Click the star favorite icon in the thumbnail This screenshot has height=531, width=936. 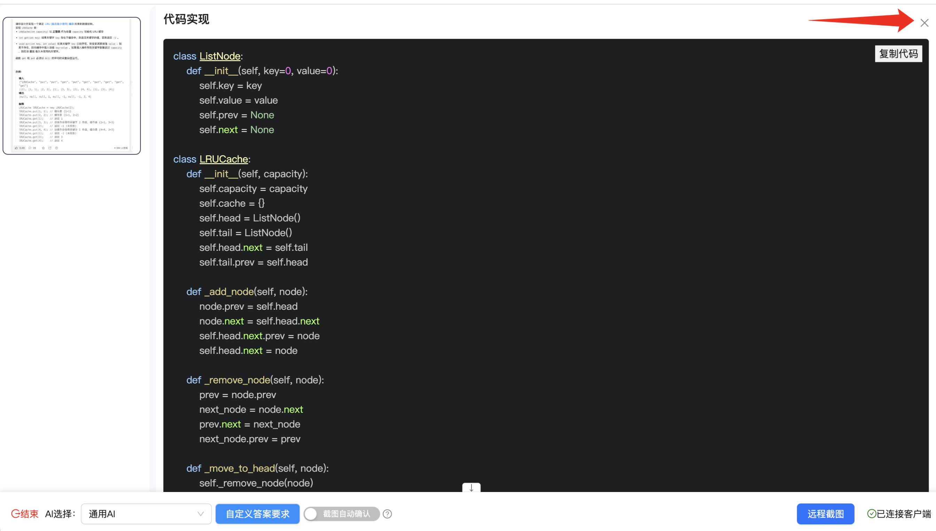[x=44, y=148]
